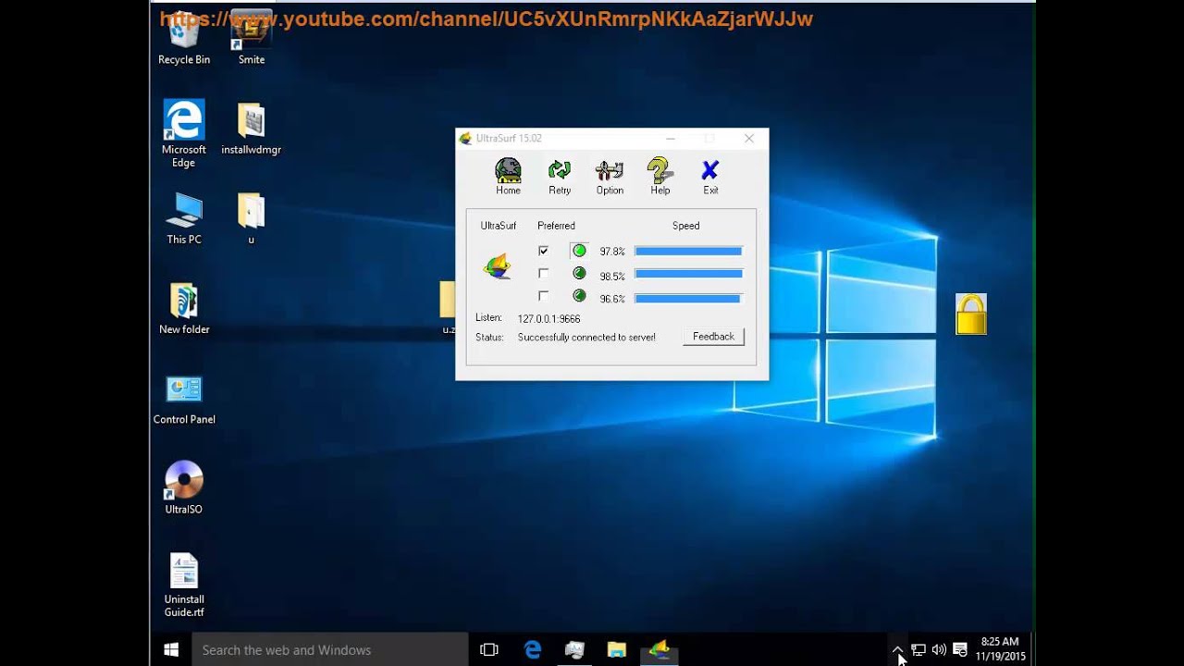
Task: Click the gold padlock icon on desktop
Action: click(970, 314)
